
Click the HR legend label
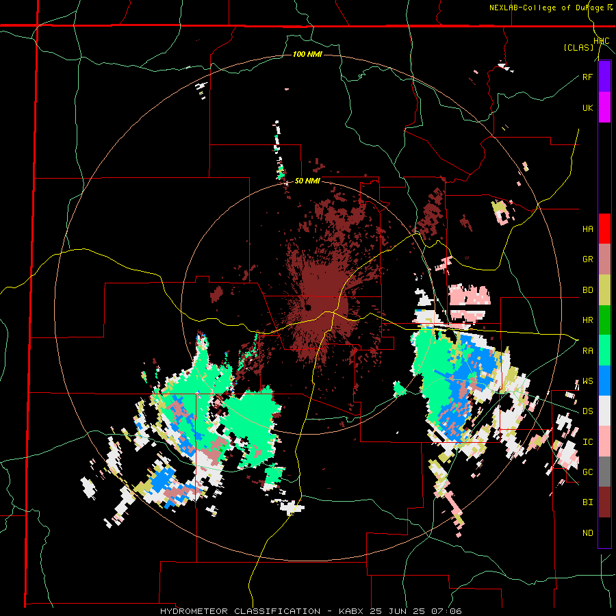(587, 320)
